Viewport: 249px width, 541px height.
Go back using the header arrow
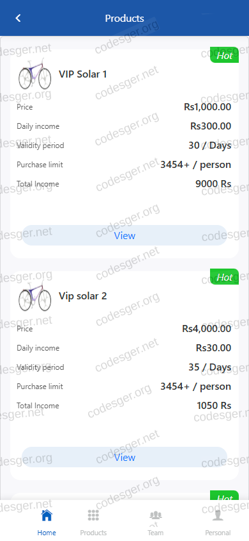coord(19,19)
